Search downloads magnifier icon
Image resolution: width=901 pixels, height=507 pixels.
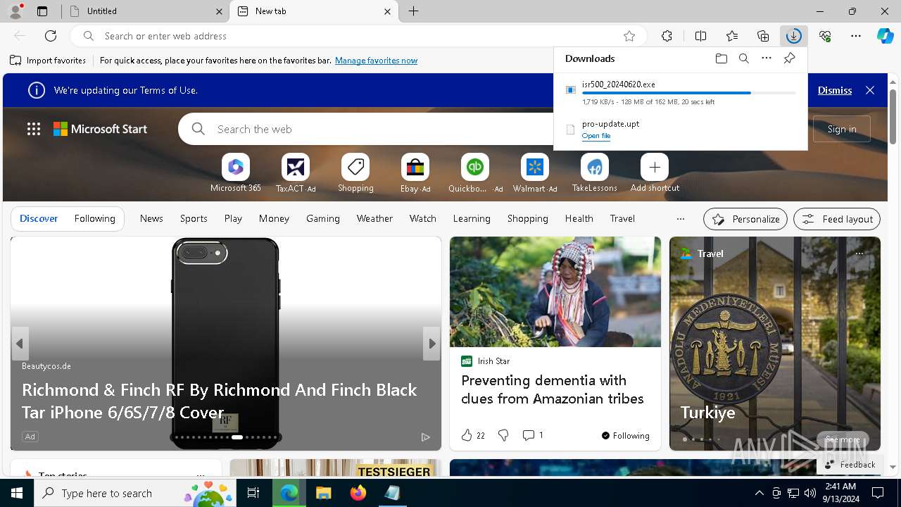pyautogui.click(x=743, y=58)
